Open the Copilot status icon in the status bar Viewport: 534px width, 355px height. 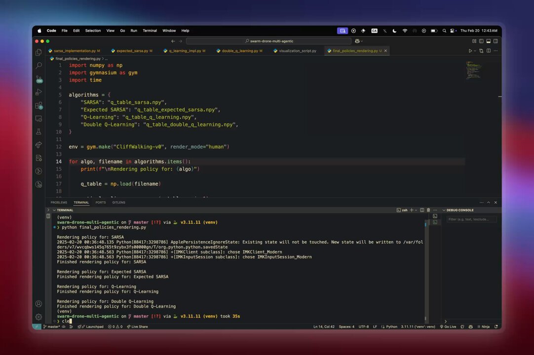(470, 327)
